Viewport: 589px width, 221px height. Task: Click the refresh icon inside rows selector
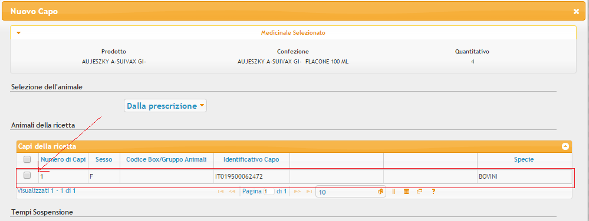pos(380,192)
